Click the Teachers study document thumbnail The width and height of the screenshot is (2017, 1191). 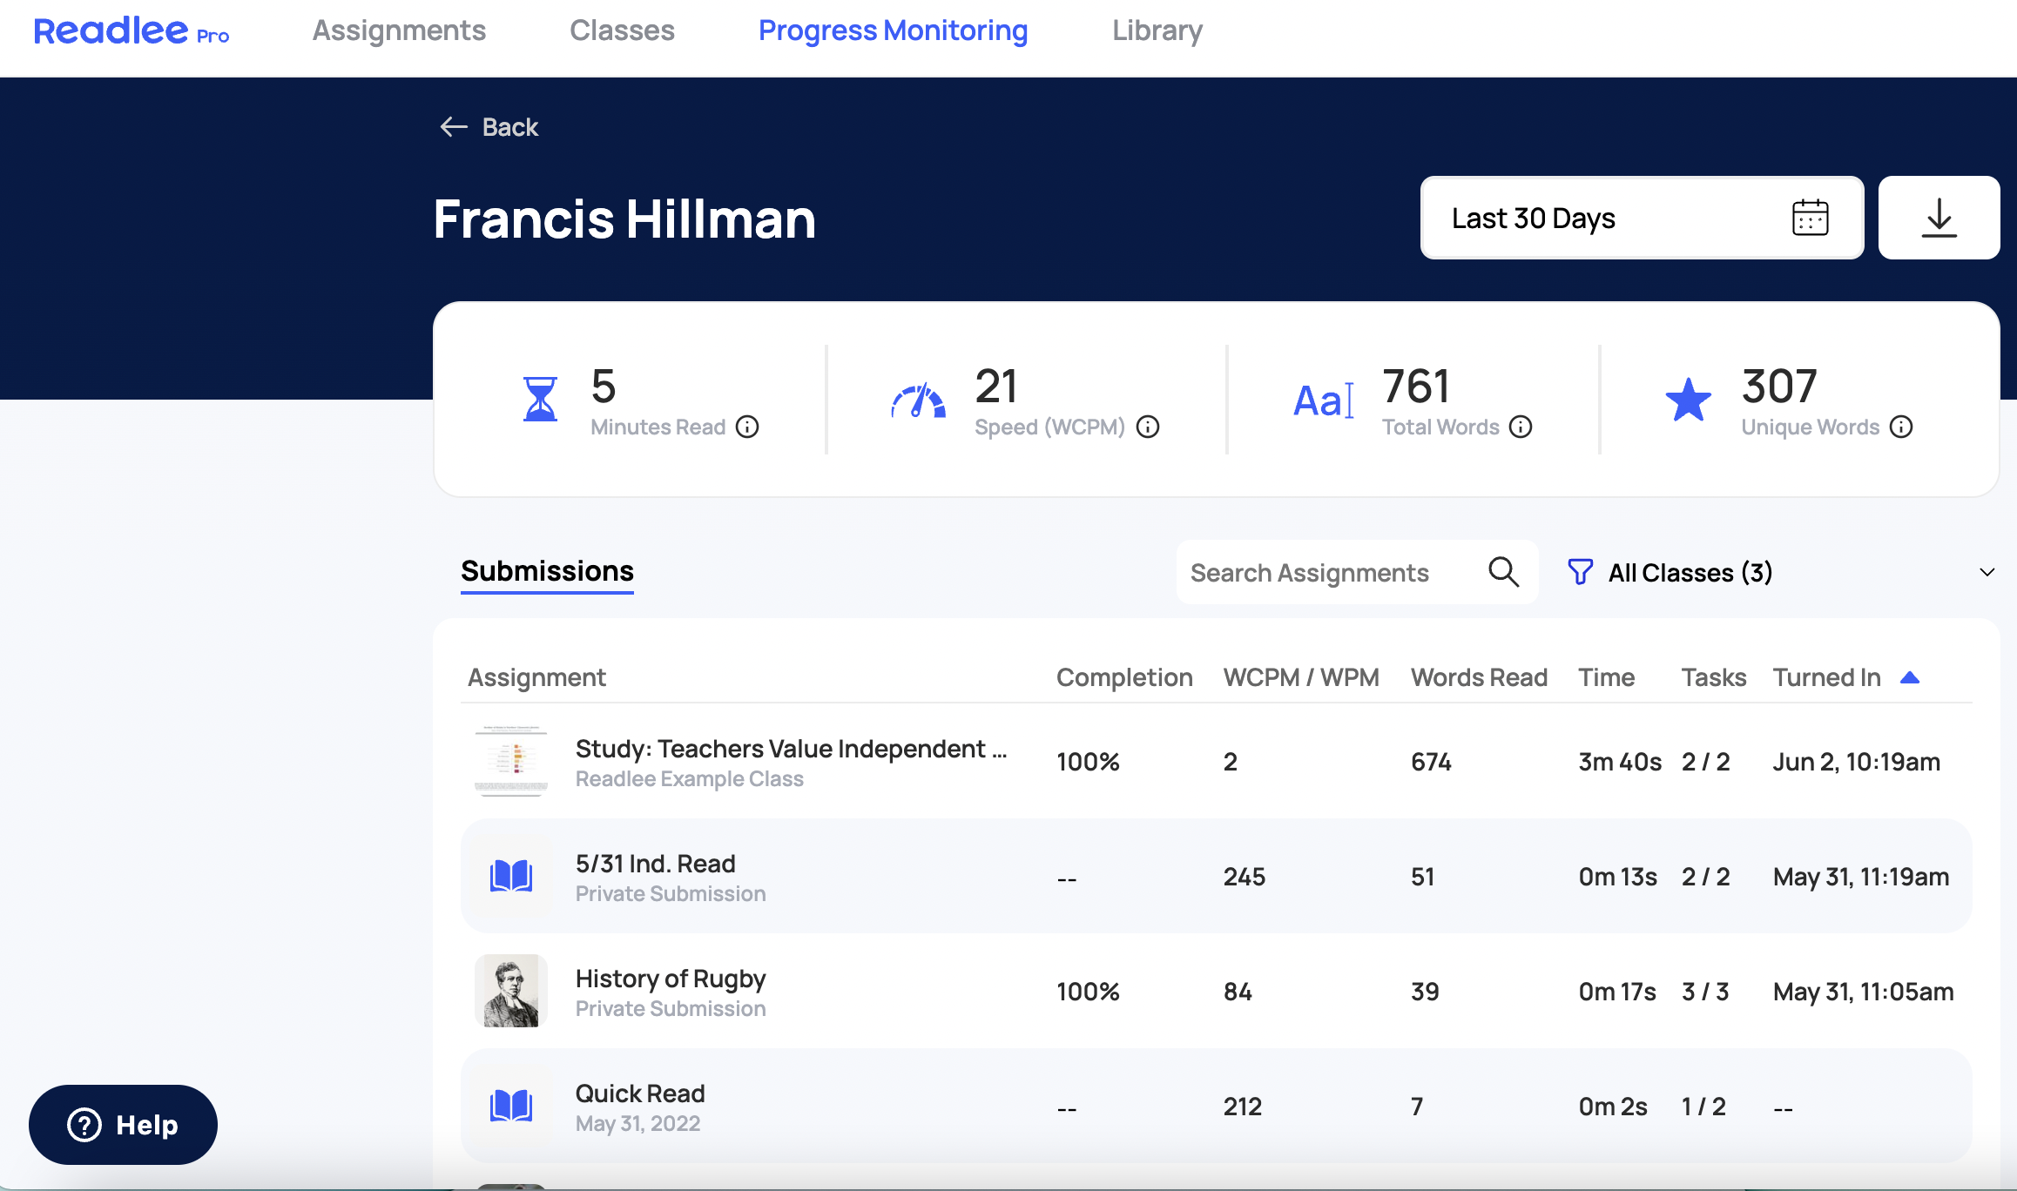click(x=511, y=761)
